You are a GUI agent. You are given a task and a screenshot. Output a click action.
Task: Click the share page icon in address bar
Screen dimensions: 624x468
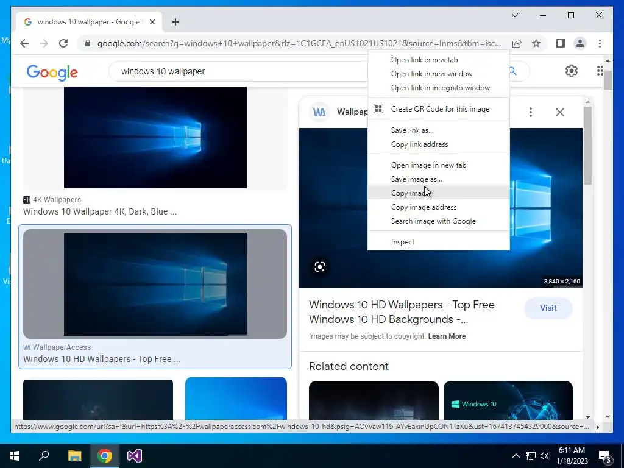point(517,43)
